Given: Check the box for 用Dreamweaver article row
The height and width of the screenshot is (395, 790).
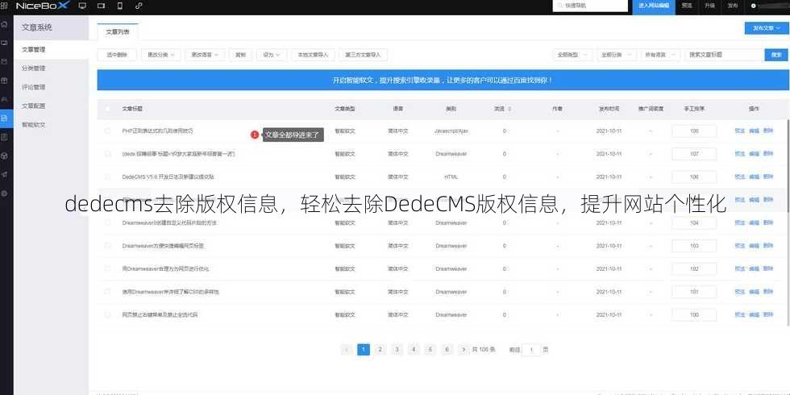Looking at the screenshot, I should tap(107, 268).
